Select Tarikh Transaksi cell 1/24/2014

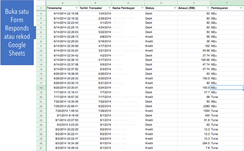[95, 14]
